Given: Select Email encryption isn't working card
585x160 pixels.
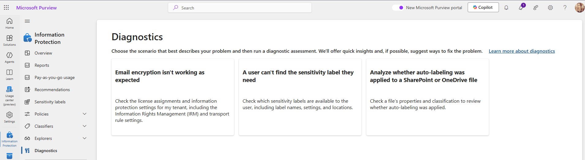Looking at the screenshot, I should click(172, 97).
